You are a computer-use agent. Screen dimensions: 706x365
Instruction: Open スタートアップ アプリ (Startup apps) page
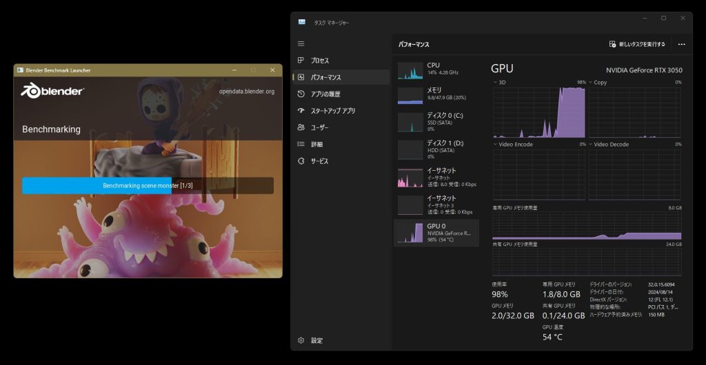pyautogui.click(x=332, y=111)
